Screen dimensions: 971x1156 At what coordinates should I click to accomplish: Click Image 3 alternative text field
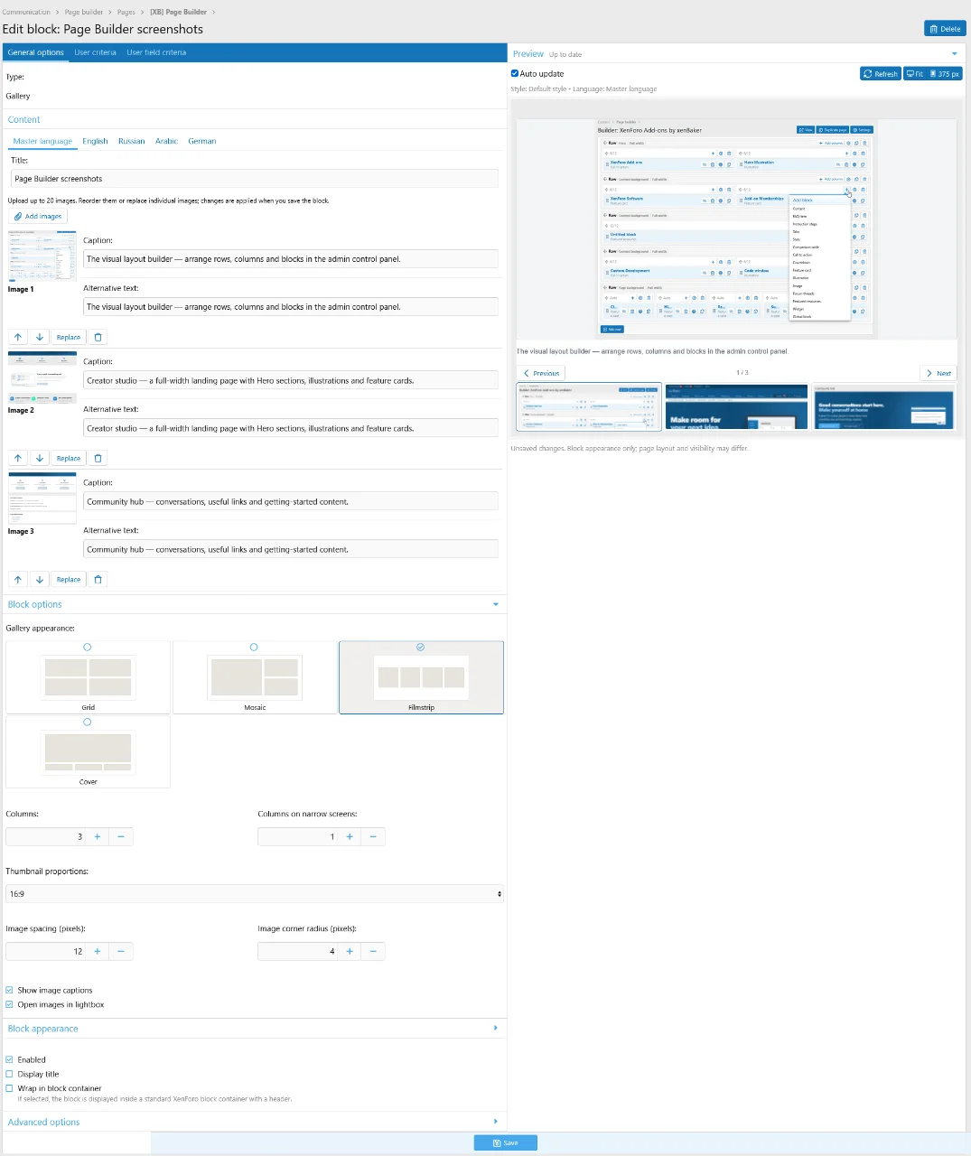291,549
